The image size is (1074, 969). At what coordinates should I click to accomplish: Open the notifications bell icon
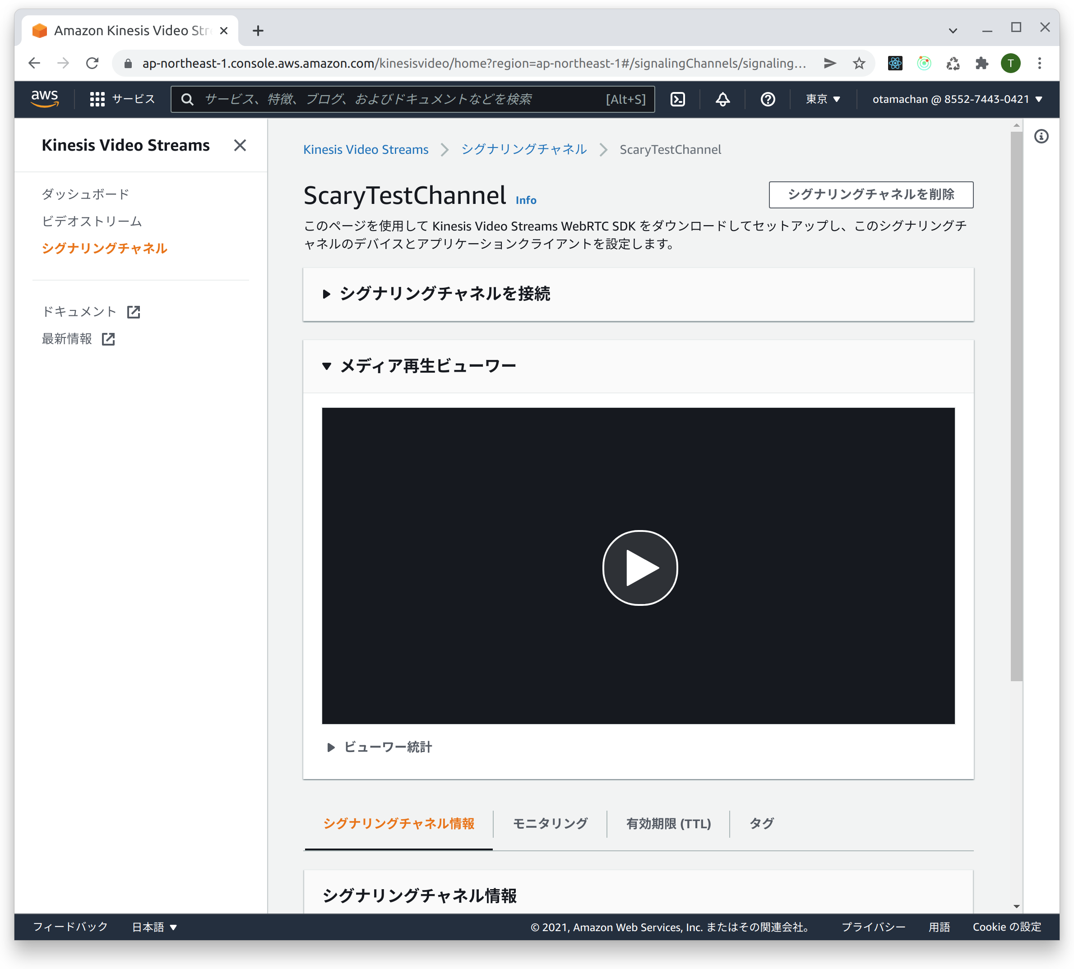pyautogui.click(x=722, y=99)
